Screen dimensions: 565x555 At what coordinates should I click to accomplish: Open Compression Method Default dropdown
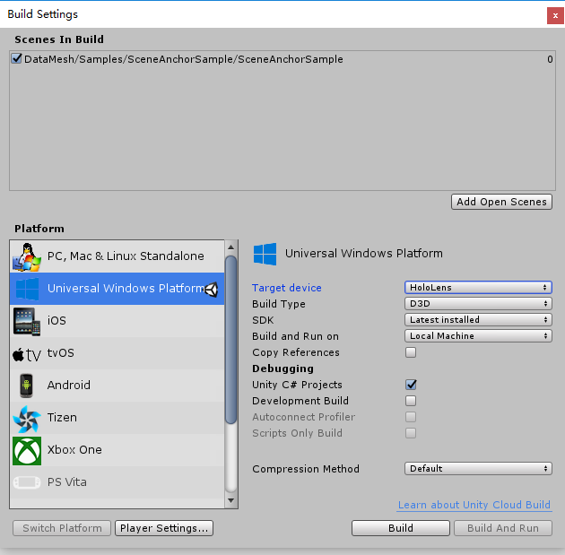point(478,469)
